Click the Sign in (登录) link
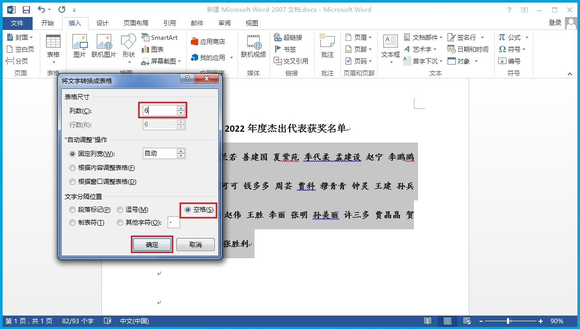 coord(555,23)
